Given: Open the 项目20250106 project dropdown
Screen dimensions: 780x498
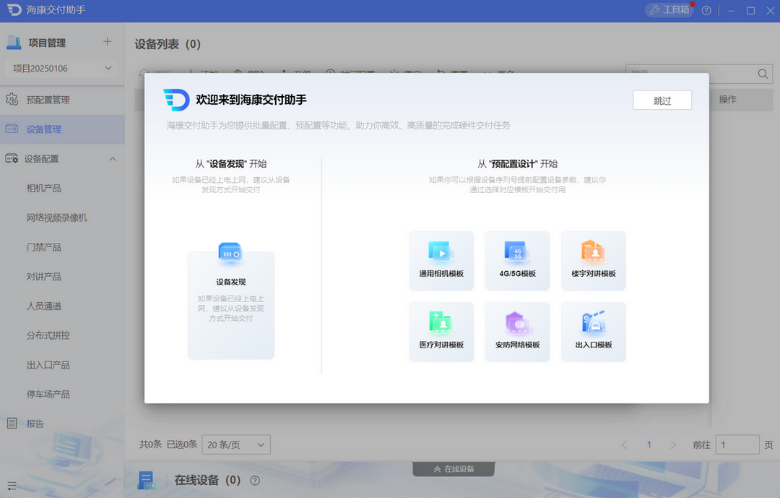Looking at the screenshot, I should tap(61, 68).
